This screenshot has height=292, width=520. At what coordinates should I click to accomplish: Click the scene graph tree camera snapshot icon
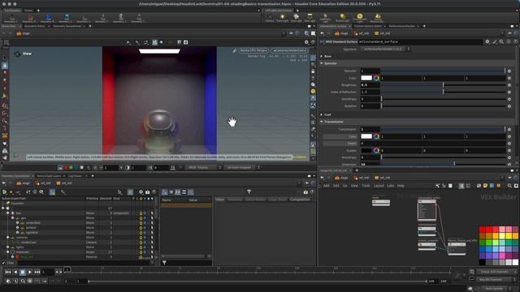pos(148,192)
